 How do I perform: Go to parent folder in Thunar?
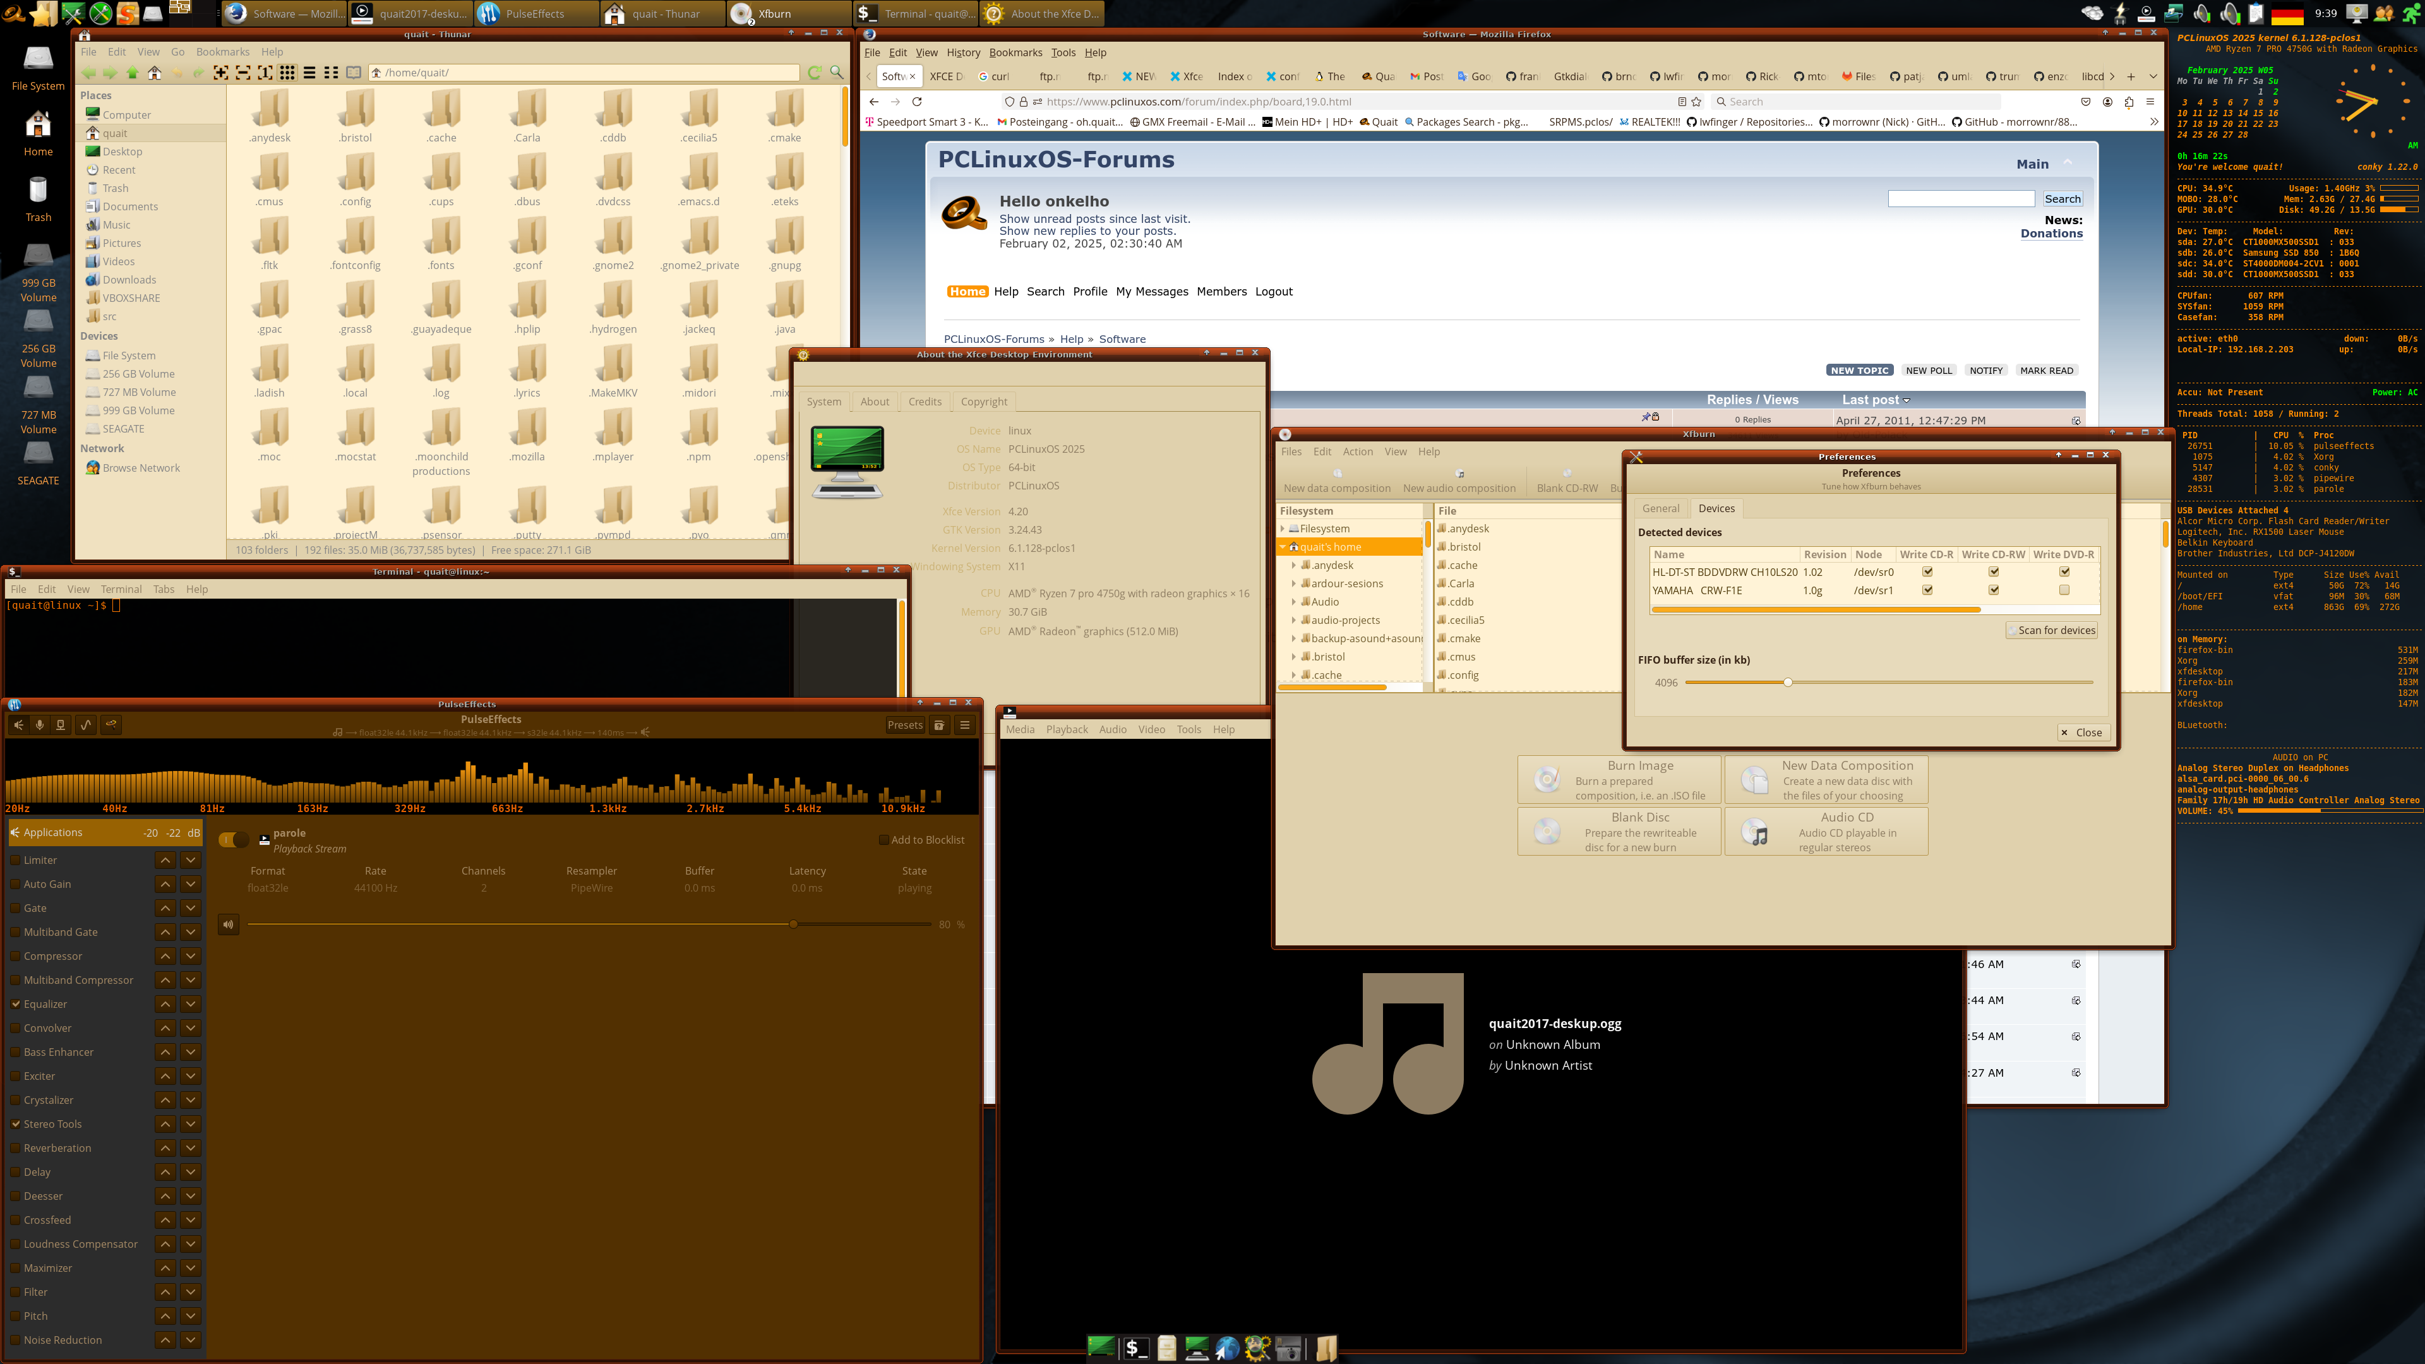click(132, 73)
